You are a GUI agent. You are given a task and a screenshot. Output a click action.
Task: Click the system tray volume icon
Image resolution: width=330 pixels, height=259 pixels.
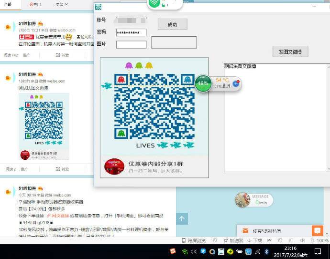coord(193,251)
